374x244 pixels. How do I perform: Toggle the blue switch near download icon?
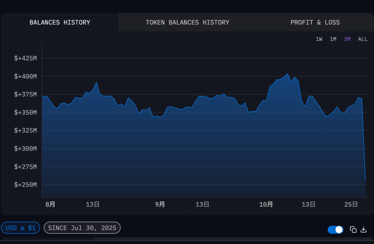[335, 230]
